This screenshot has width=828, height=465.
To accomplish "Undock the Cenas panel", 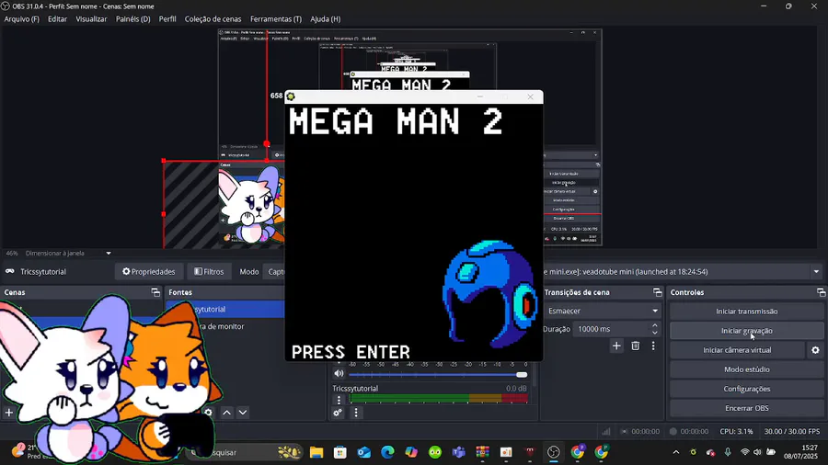I will point(155,292).
